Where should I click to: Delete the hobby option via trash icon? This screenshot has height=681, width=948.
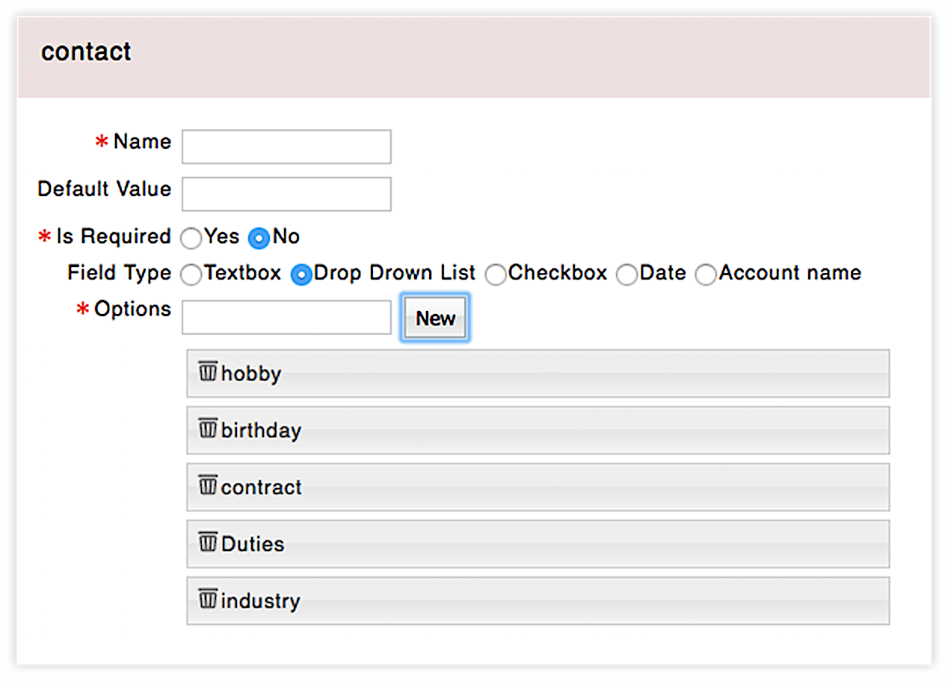[x=207, y=372]
